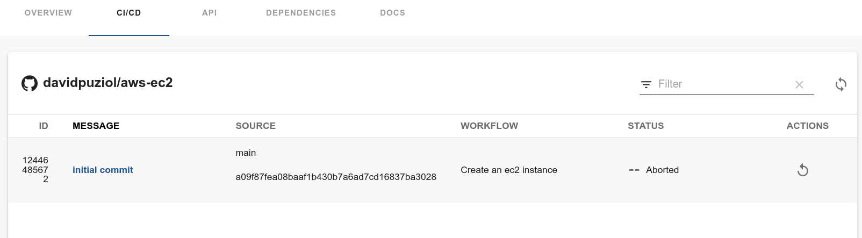Open the Overview tab
Screen dimensions: 862x238
click(x=48, y=13)
